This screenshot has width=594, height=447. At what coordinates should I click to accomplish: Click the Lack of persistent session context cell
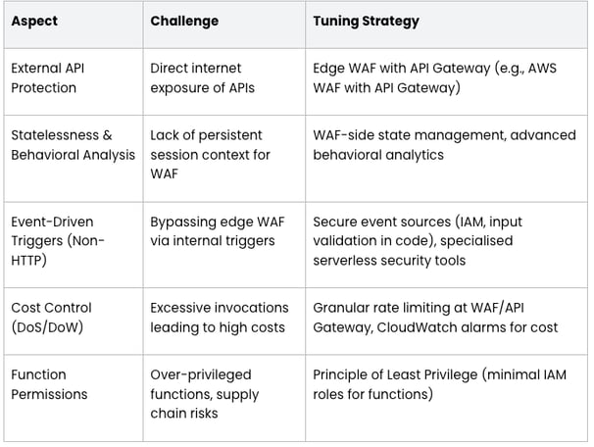pyautogui.click(x=224, y=159)
